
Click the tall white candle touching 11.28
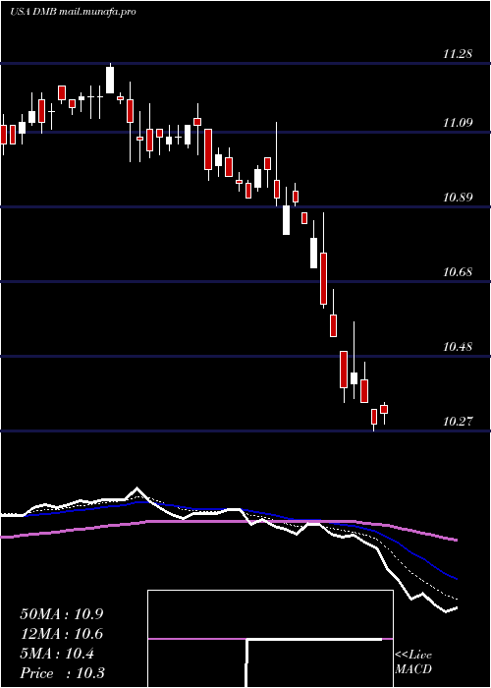click(x=110, y=80)
